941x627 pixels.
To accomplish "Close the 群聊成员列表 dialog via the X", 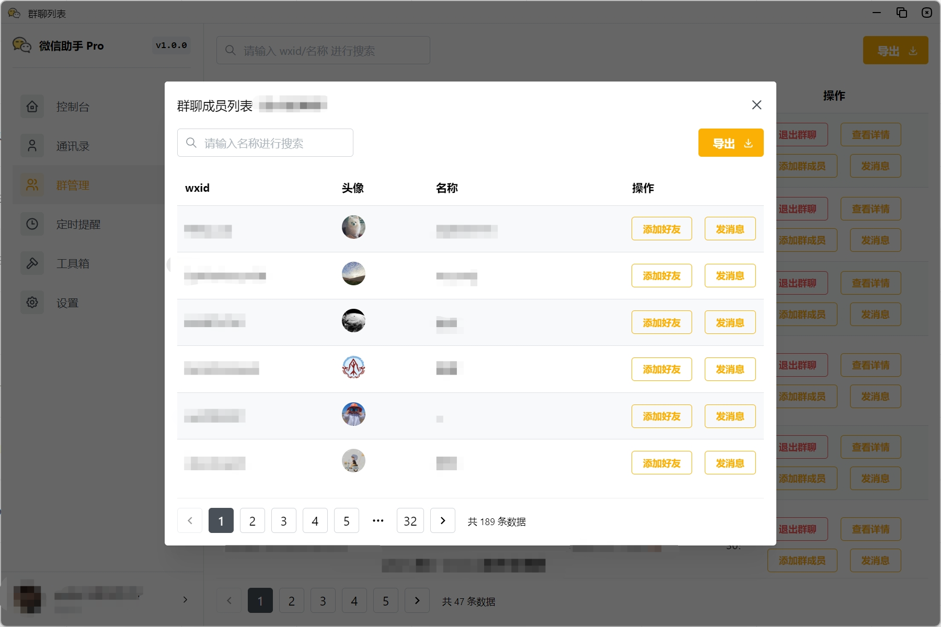I will click(x=756, y=104).
